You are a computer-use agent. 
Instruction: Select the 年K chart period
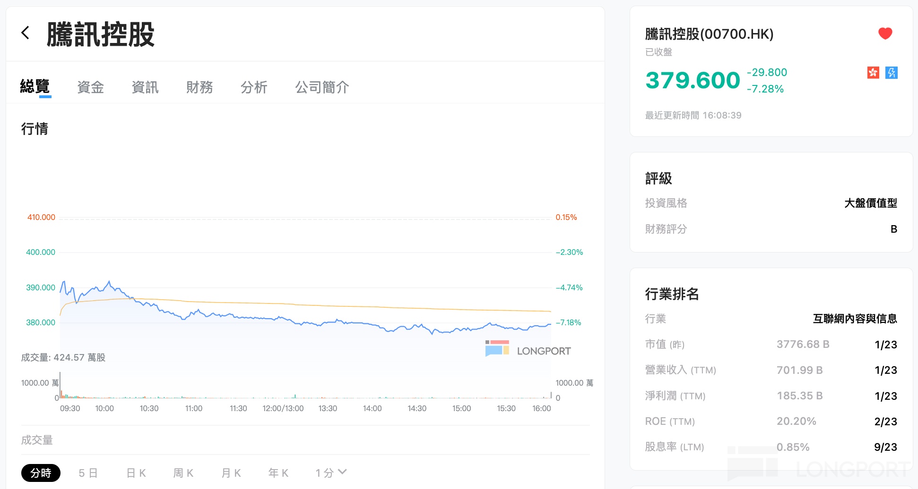[x=278, y=473]
